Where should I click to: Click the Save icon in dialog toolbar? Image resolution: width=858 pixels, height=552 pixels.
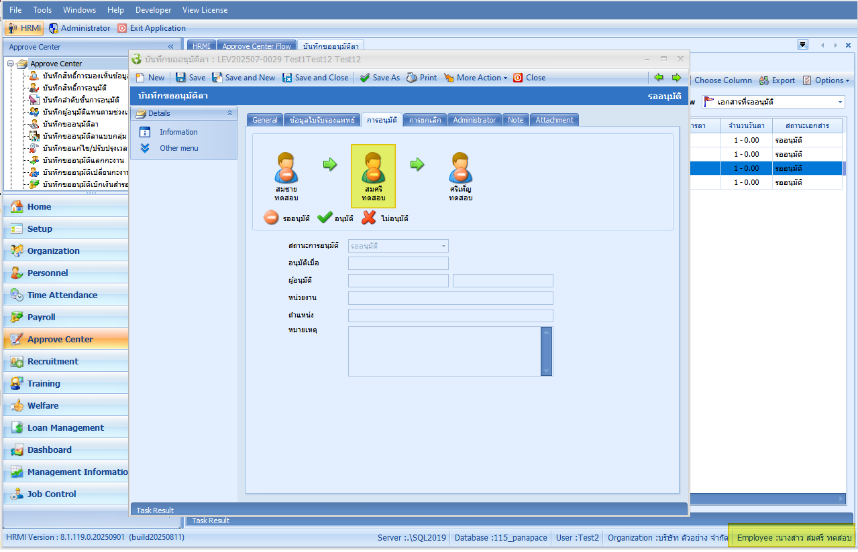pos(180,78)
